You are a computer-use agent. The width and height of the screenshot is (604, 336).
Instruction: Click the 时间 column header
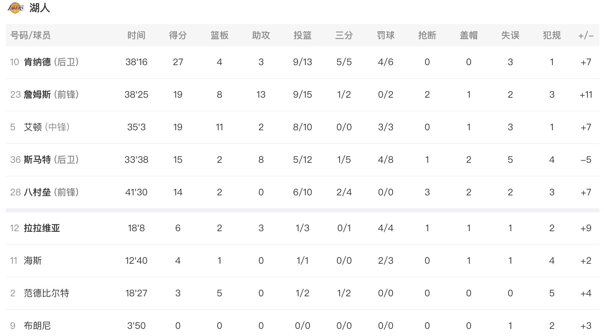(136, 35)
